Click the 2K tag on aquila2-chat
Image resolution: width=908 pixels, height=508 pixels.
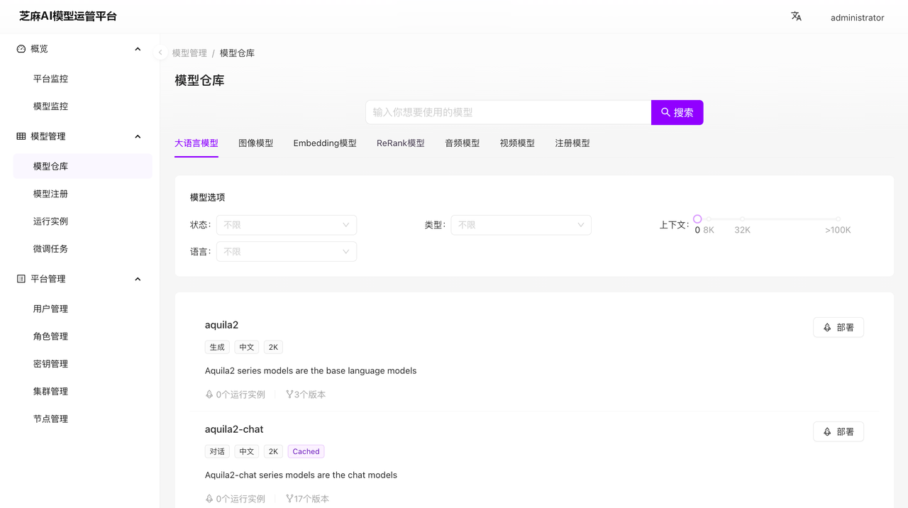273,451
